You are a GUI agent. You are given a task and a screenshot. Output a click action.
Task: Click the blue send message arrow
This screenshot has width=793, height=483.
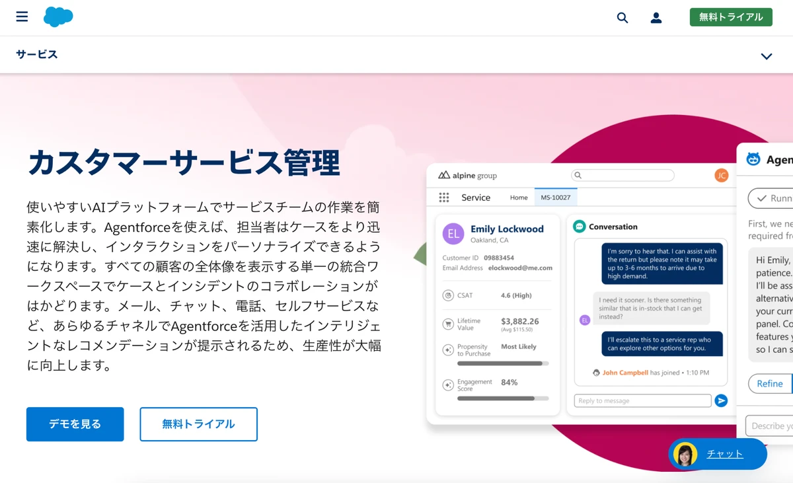(721, 400)
